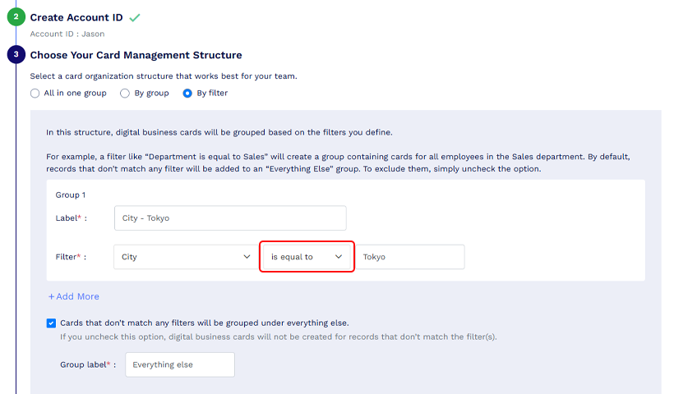Screen dimensions: 674x394
Task: Click the Tokyo filter value field
Action: [x=410, y=257]
